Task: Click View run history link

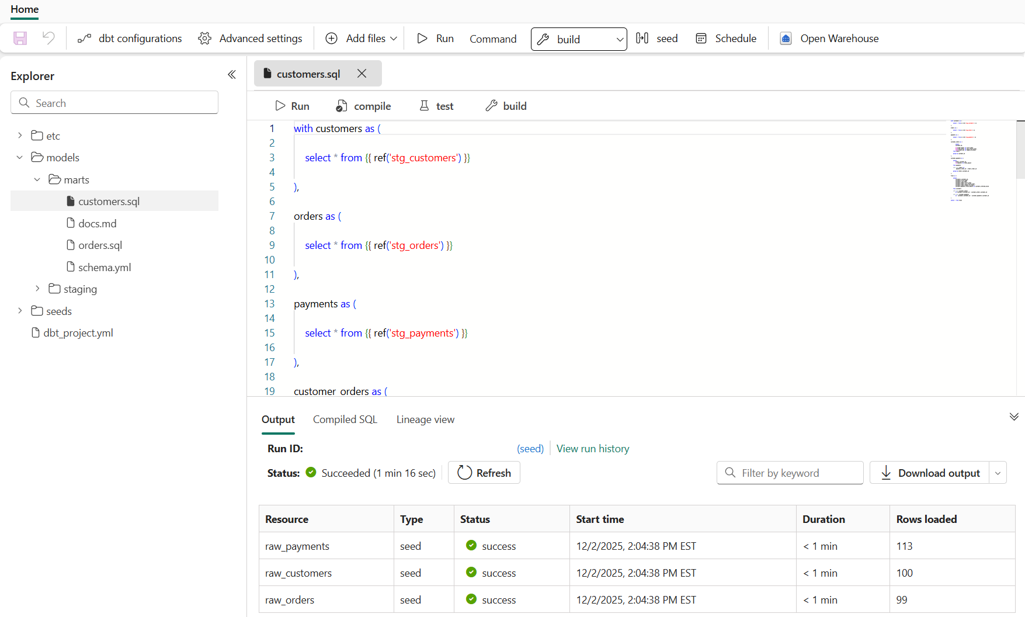Action: coord(593,449)
